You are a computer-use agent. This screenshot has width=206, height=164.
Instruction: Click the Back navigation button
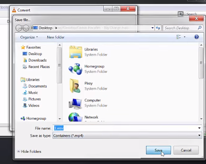point(19,28)
